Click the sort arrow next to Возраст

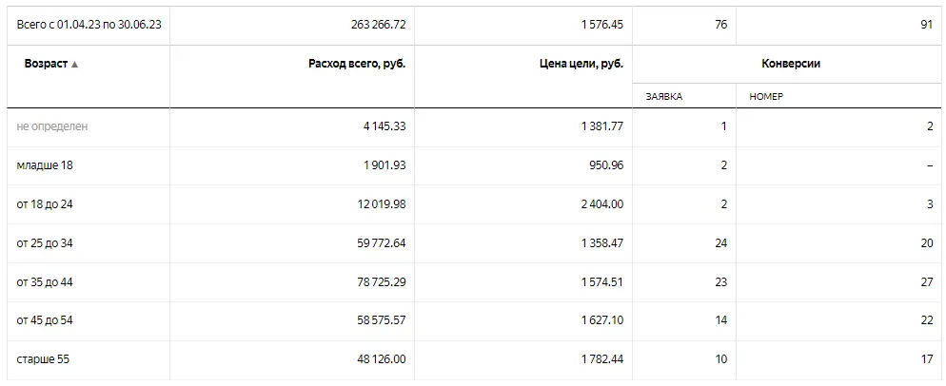click(75, 65)
